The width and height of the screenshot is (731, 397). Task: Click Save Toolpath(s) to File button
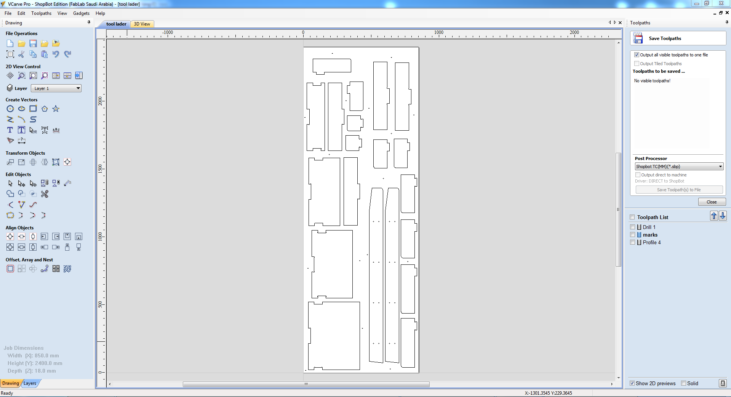coord(679,190)
